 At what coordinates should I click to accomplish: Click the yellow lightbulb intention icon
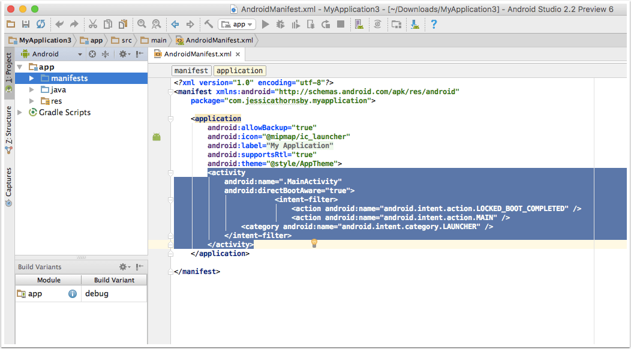click(x=314, y=242)
